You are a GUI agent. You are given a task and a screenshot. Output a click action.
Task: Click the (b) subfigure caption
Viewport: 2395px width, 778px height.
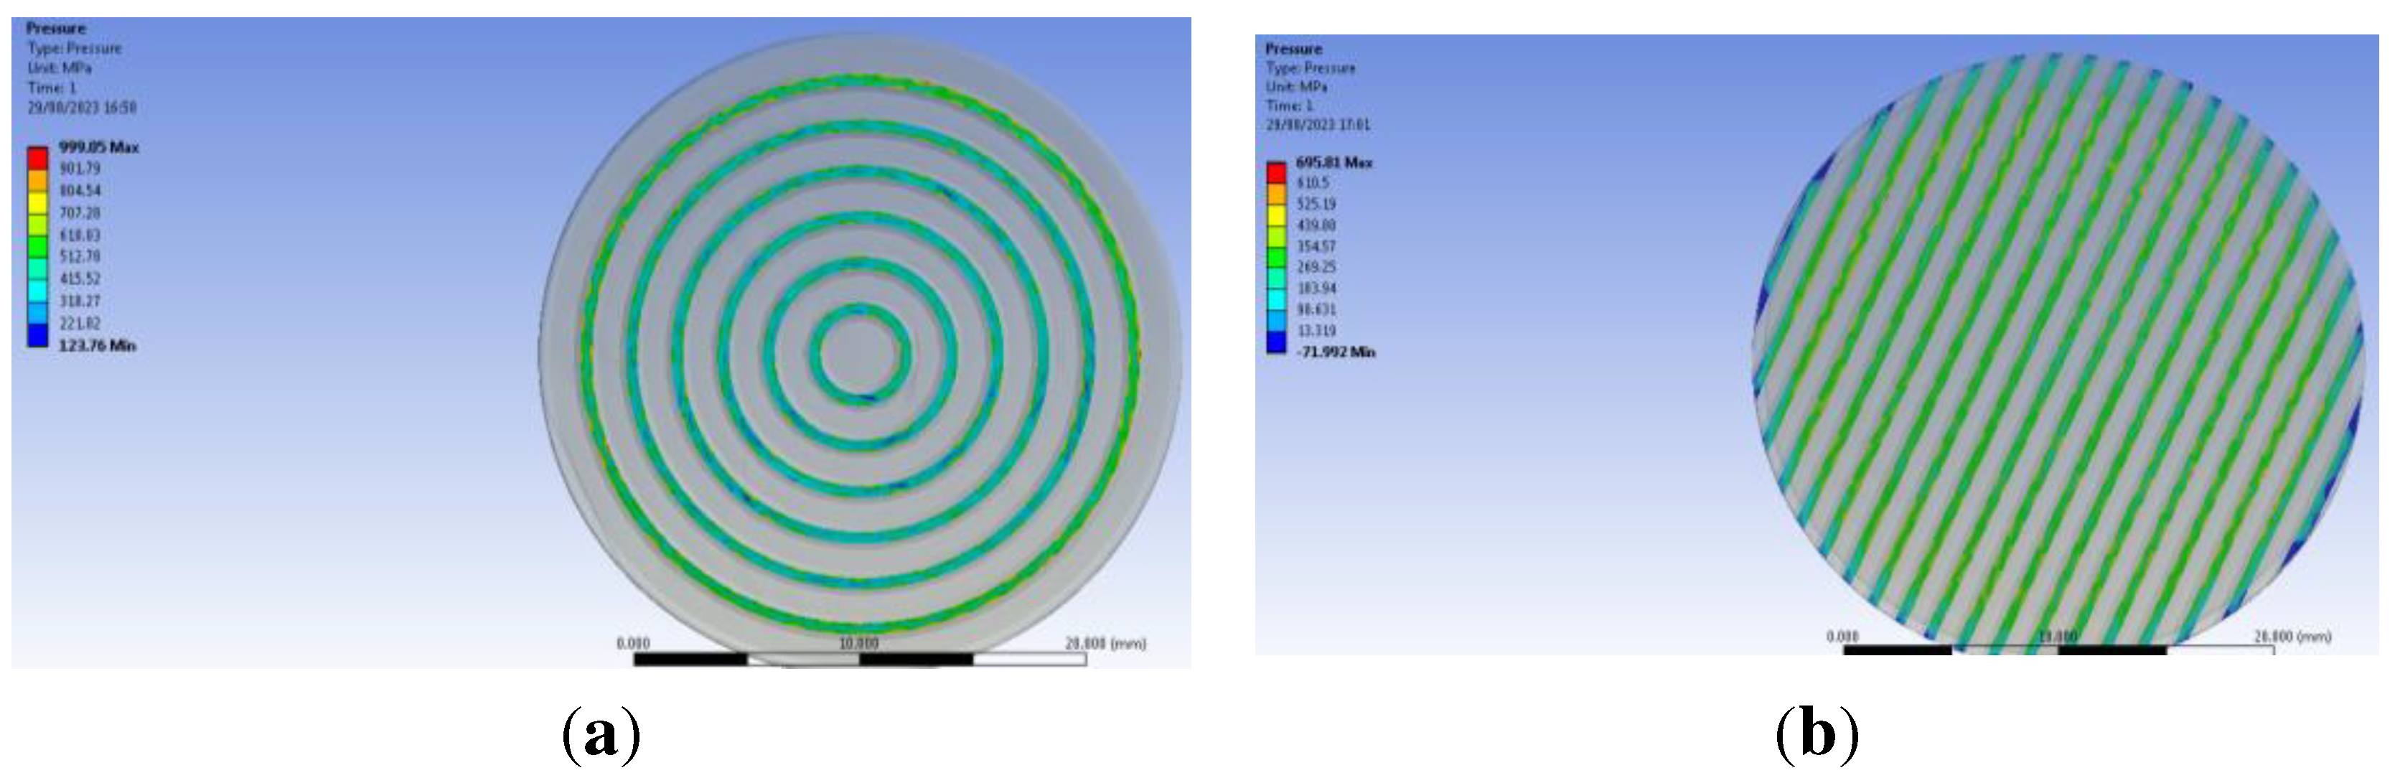coord(1817,734)
